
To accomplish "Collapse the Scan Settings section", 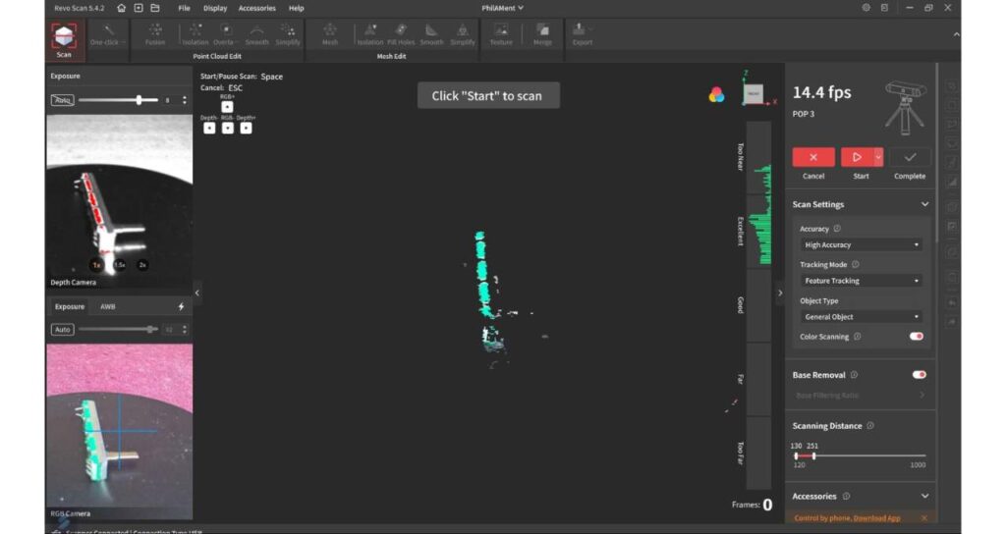I will (x=924, y=204).
